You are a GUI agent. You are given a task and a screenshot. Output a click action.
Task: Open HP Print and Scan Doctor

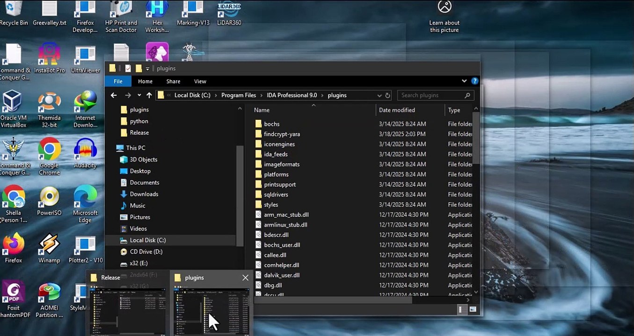tap(121, 17)
